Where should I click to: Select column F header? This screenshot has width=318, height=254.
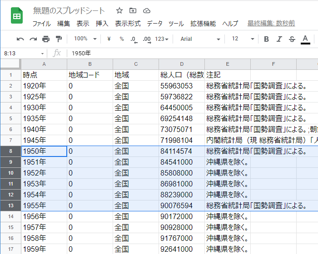point(273,64)
